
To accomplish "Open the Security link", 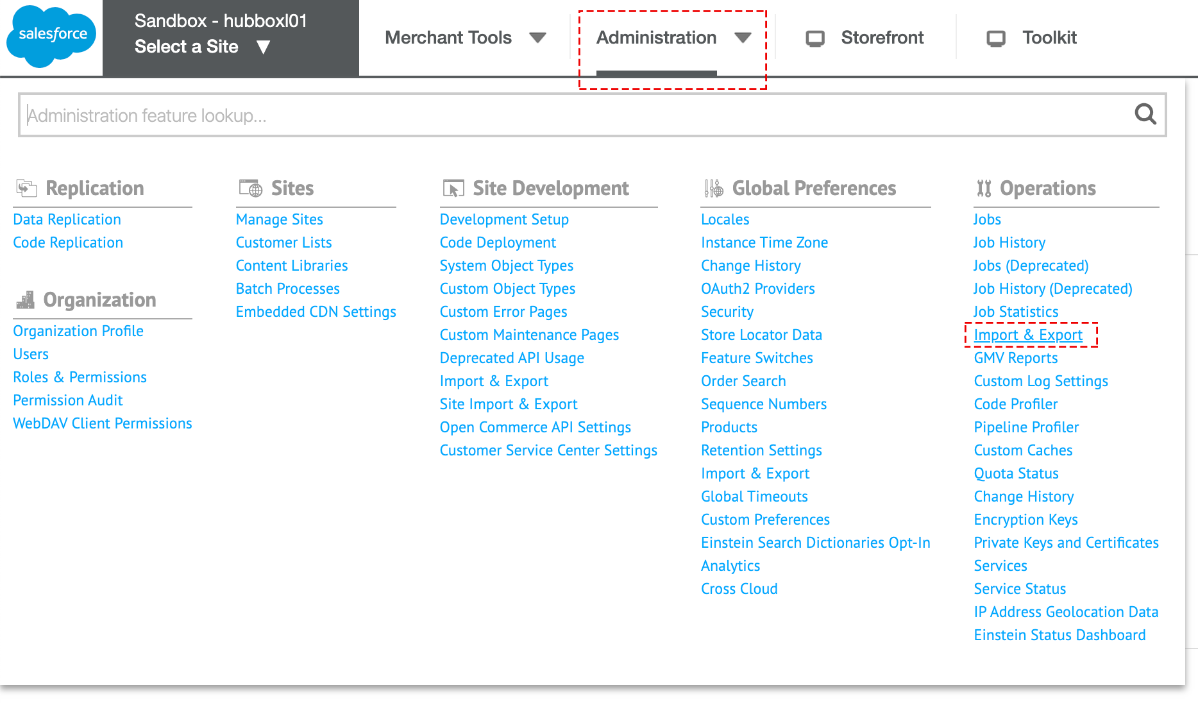I will pyautogui.click(x=727, y=312).
